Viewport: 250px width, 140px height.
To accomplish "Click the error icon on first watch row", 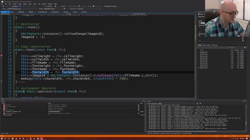I will 4,105.
